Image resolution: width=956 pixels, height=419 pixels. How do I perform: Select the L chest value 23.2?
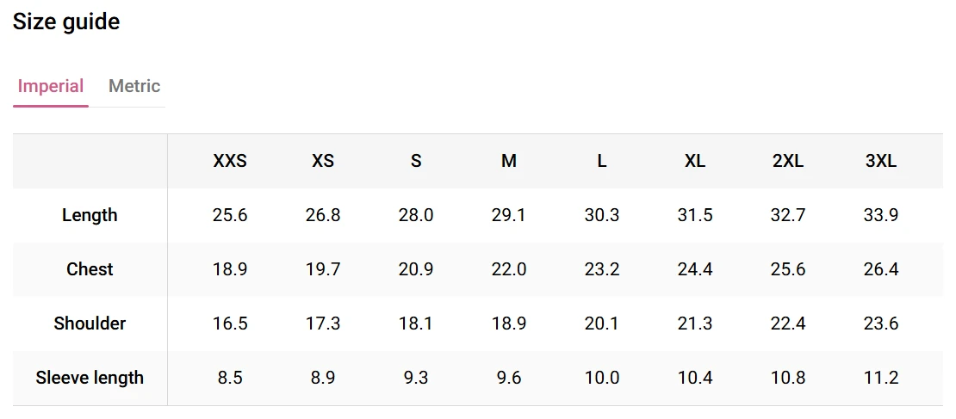coord(602,269)
